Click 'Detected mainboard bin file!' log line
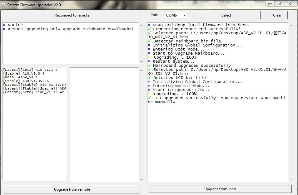 pyautogui.click(x=186, y=41)
